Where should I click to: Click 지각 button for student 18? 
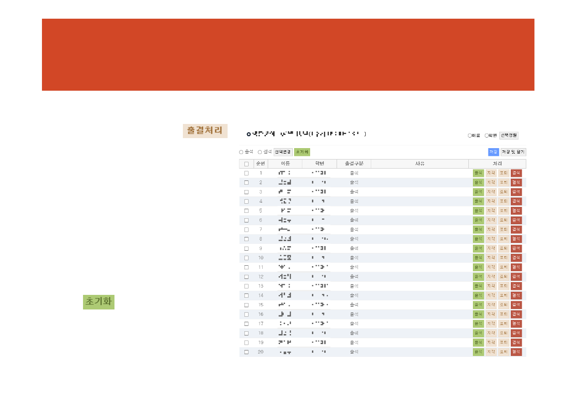pyautogui.click(x=491, y=333)
